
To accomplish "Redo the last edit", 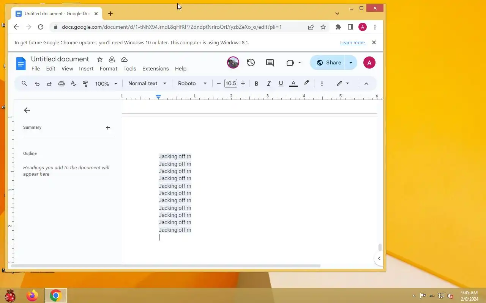I will point(49,84).
